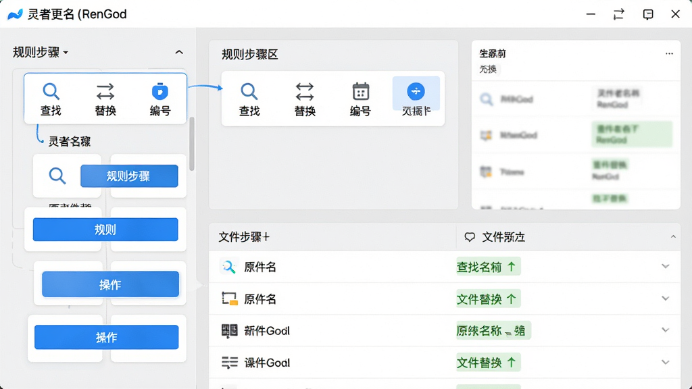Click the list icon on 课件Goal row
This screenshot has height=389, width=692.
230,363
